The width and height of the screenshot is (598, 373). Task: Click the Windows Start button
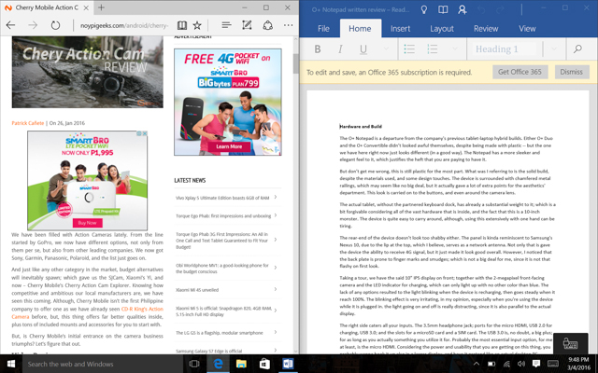pyautogui.click(x=11, y=363)
